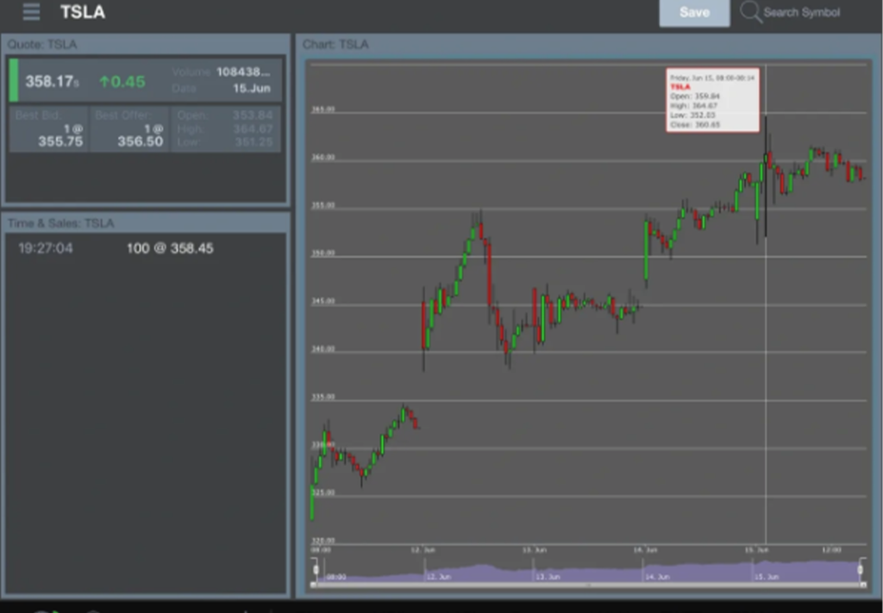The image size is (883, 613).
Task: Select the TSLA symbol title in the top bar
Action: (x=83, y=12)
